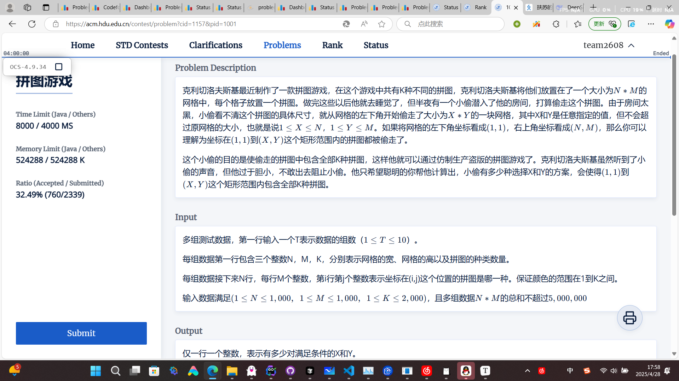
Task: Open the contest Status page
Action: click(x=376, y=45)
